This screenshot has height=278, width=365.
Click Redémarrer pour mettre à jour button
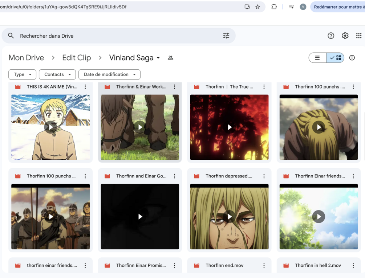tap(338, 7)
